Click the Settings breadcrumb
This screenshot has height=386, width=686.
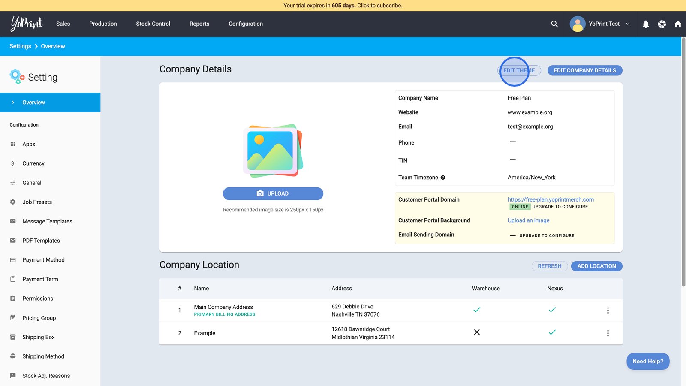(x=20, y=46)
